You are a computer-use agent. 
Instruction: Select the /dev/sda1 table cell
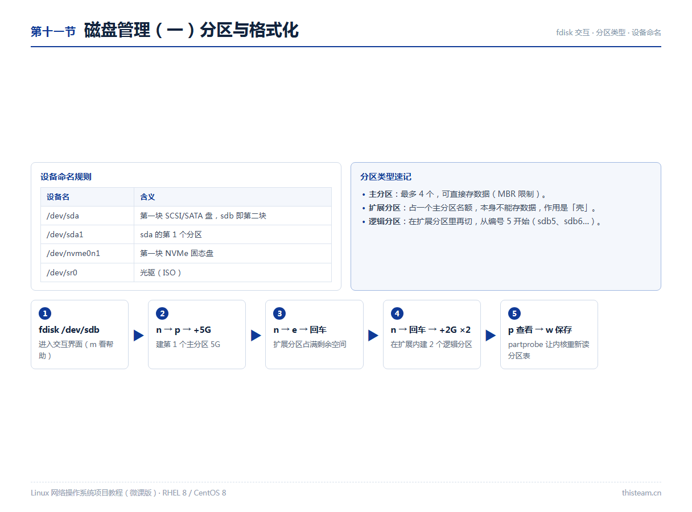pyautogui.click(x=87, y=234)
